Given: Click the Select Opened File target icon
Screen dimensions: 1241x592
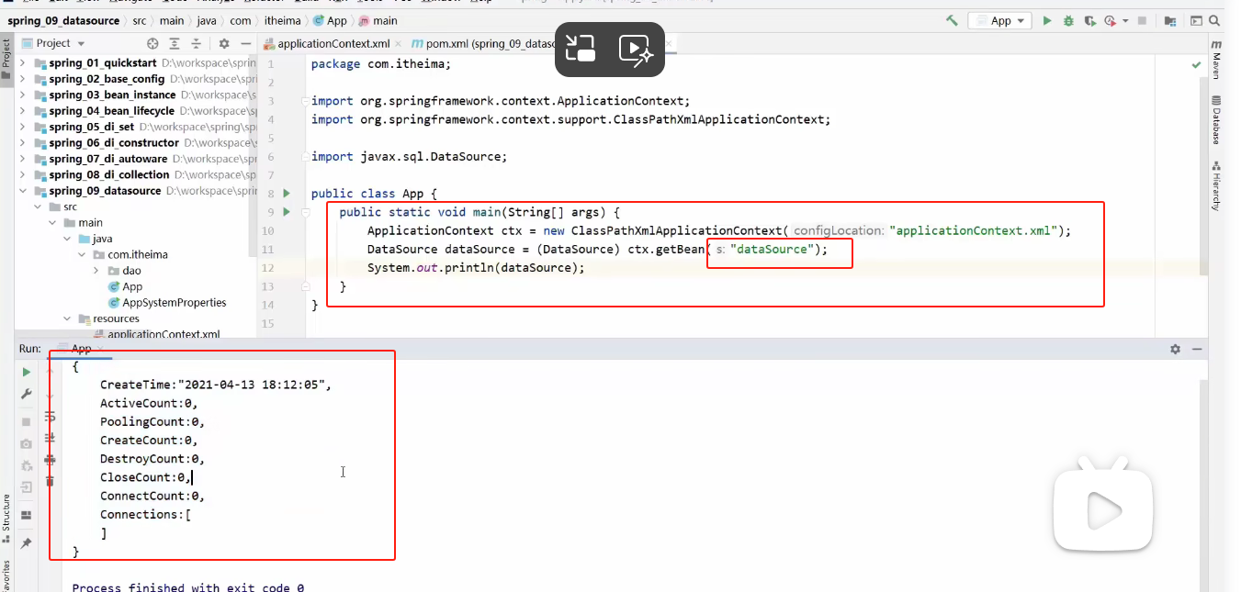Looking at the screenshot, I should pos(152,43).
